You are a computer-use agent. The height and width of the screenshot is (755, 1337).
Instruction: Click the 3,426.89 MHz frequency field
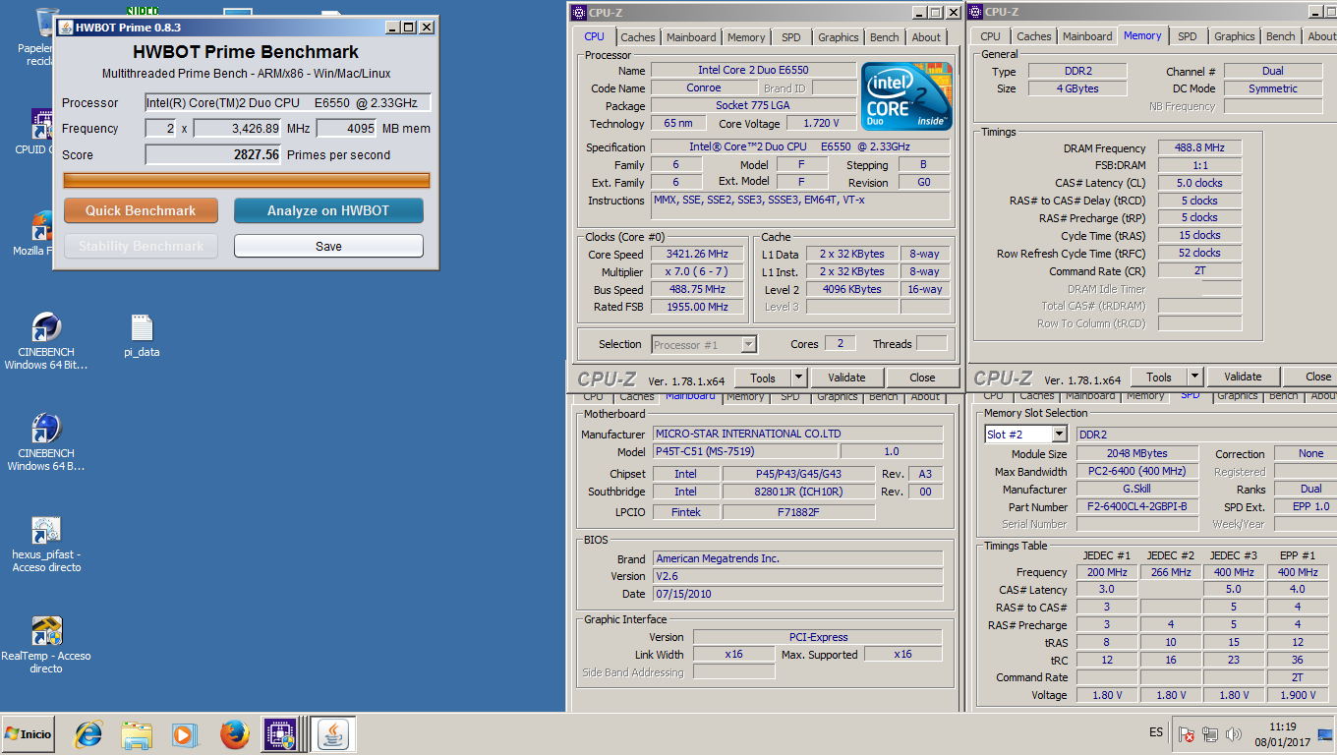(238, 129)
